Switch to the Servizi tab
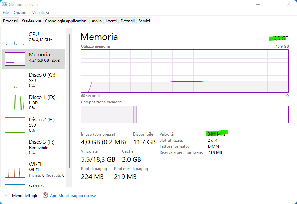This screenshot has height=204, width=297. coord(144,21)
